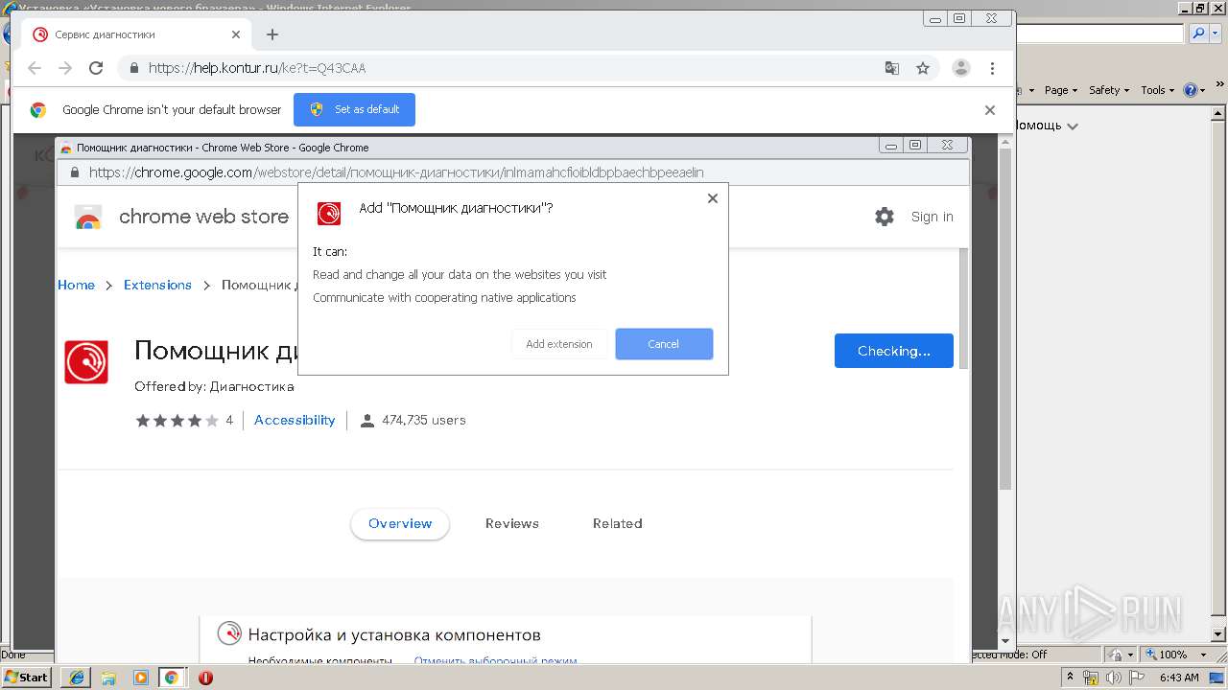Screen dimensions: 1228x690
Task: Click the Chrome back arrow
Action: (x=35, y=68)
